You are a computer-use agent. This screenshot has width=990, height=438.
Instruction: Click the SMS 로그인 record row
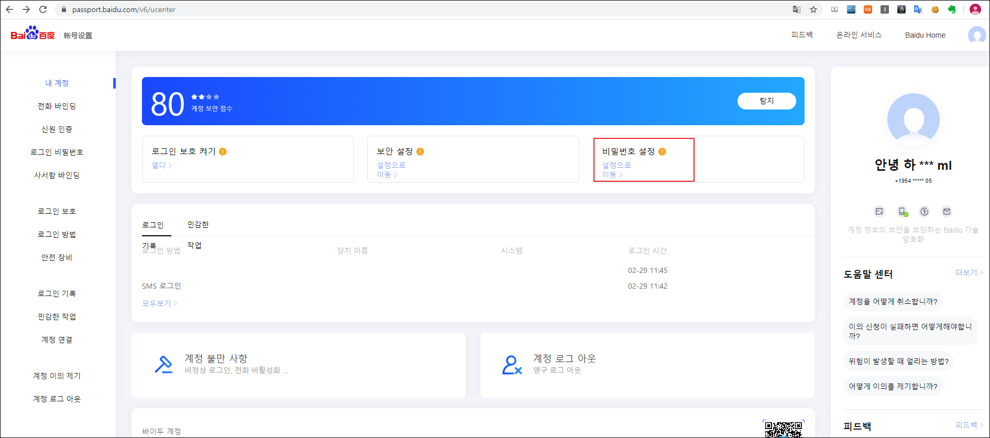point(473,286)
